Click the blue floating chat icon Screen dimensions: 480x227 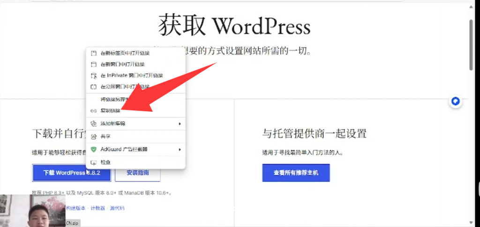pos(456,101)
